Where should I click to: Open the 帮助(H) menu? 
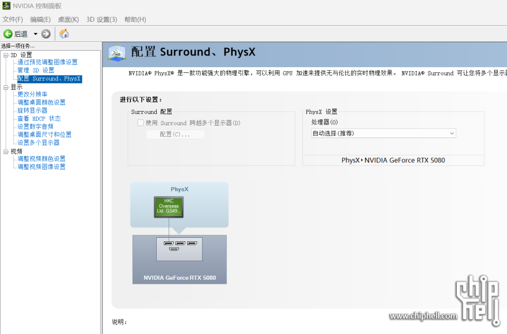pos(135,19)
